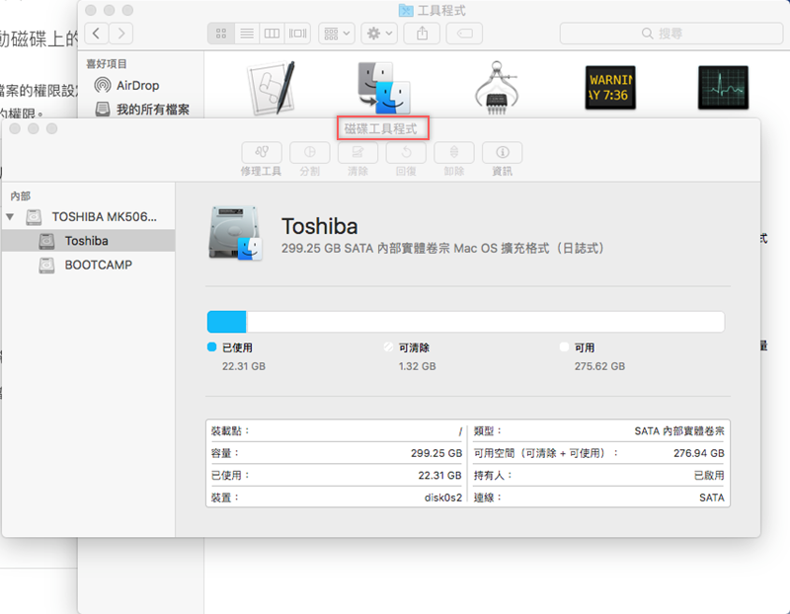Open the System Information app icon

point(497,88)
